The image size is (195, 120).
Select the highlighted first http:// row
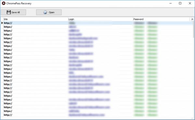[x=97, y=23]
